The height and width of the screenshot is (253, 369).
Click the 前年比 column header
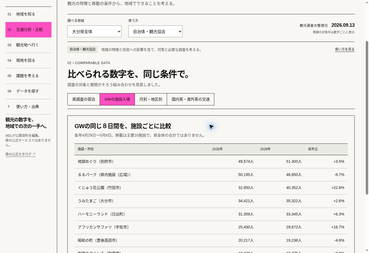pos(313,149)
